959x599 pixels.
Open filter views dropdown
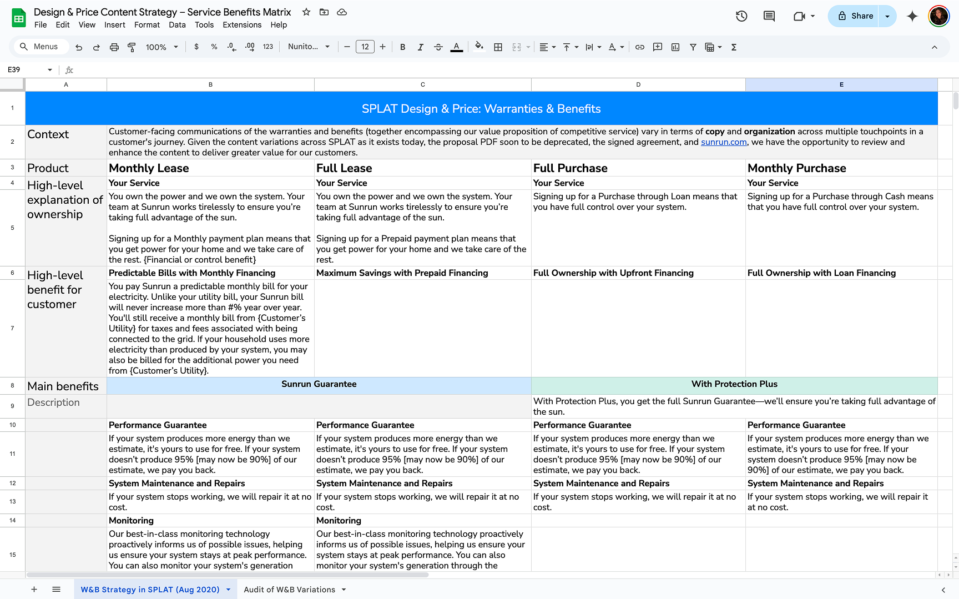[713, 47]
